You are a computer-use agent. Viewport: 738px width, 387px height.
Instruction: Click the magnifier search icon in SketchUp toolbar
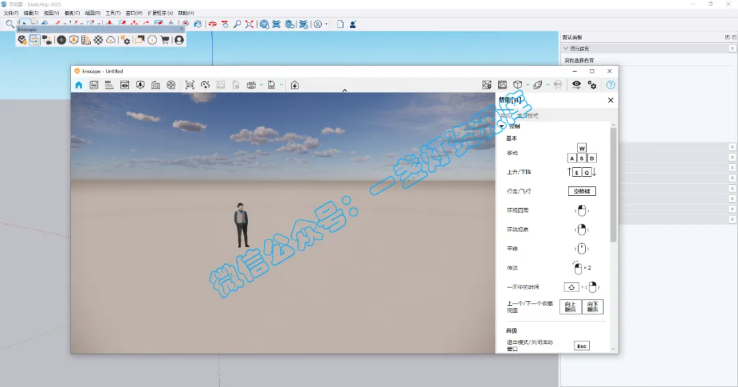coord(10,24)
